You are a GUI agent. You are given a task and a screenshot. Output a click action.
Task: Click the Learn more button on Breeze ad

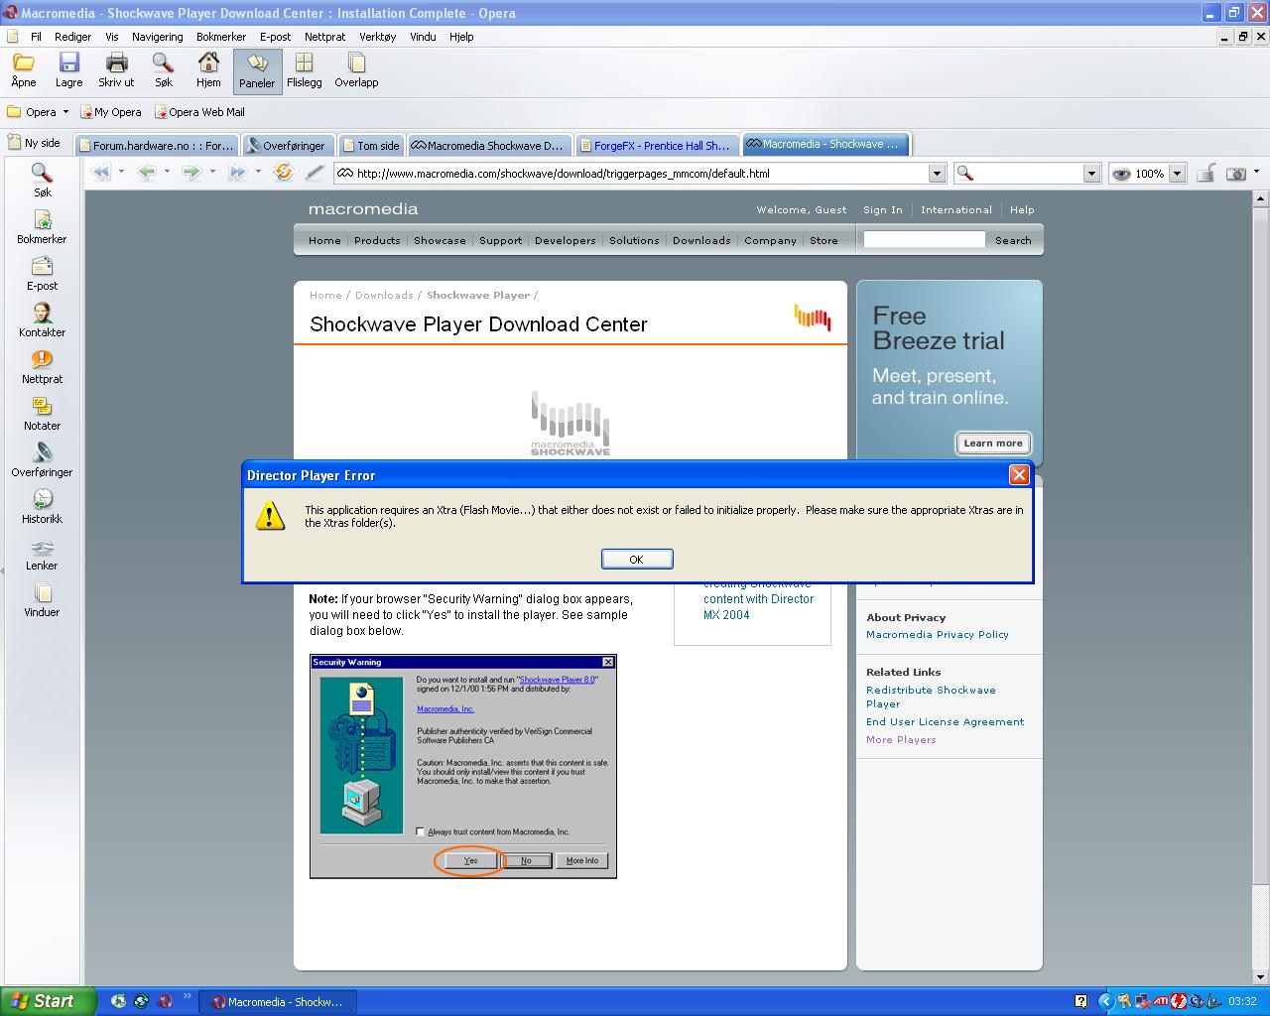[992, 444]
